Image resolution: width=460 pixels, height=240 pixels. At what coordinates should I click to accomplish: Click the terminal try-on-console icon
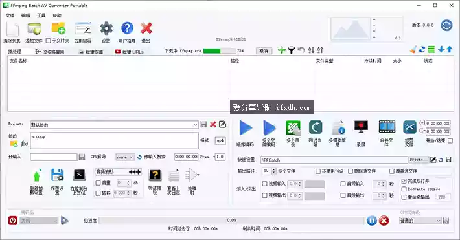click(79, 175)
